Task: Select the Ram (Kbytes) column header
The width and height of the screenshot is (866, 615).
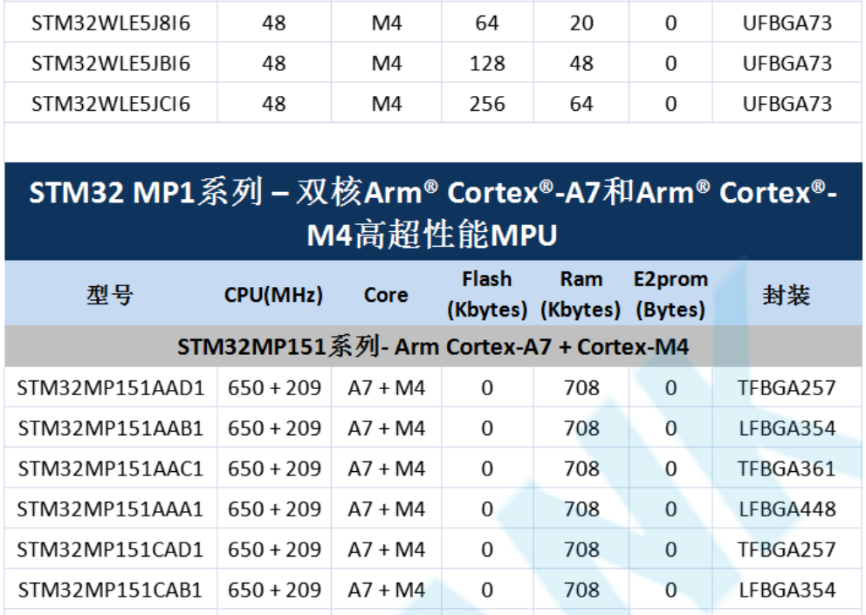Action: tap(581, 294)
